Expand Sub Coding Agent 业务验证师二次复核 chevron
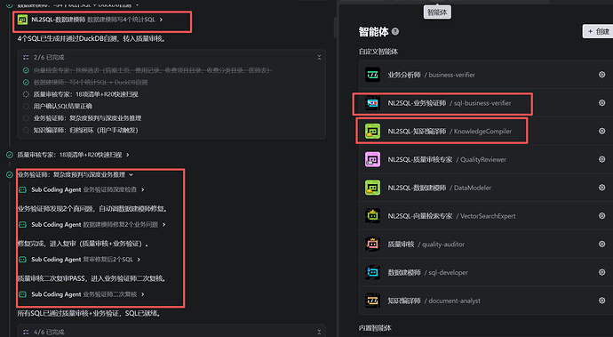Screen dimensions: 613x337 point(143,294)
